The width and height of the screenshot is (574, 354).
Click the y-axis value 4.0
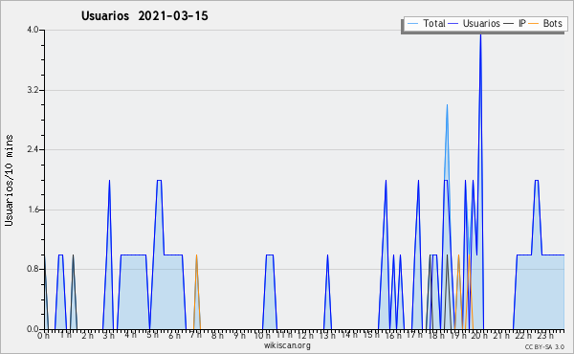[33, 30]
